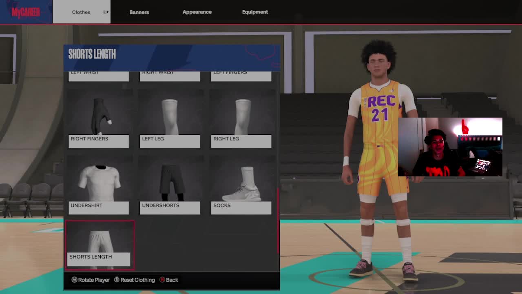Click the Back prompt
522x294 pixels.
point(169,280)
